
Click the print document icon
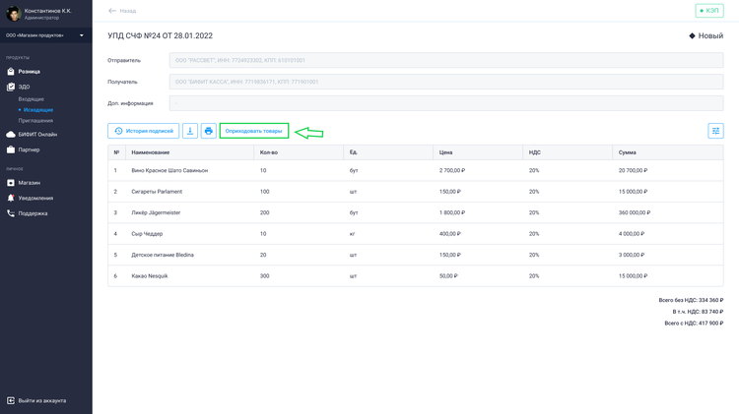(208, 131)
